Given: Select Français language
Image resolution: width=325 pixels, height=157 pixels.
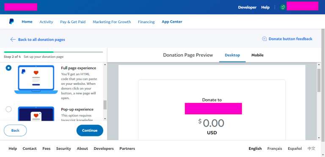Looking at the screenshot, I should point(275,149).
